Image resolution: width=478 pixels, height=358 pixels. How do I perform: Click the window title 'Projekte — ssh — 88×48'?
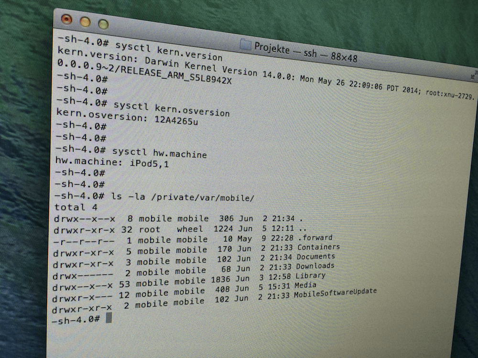305,52
